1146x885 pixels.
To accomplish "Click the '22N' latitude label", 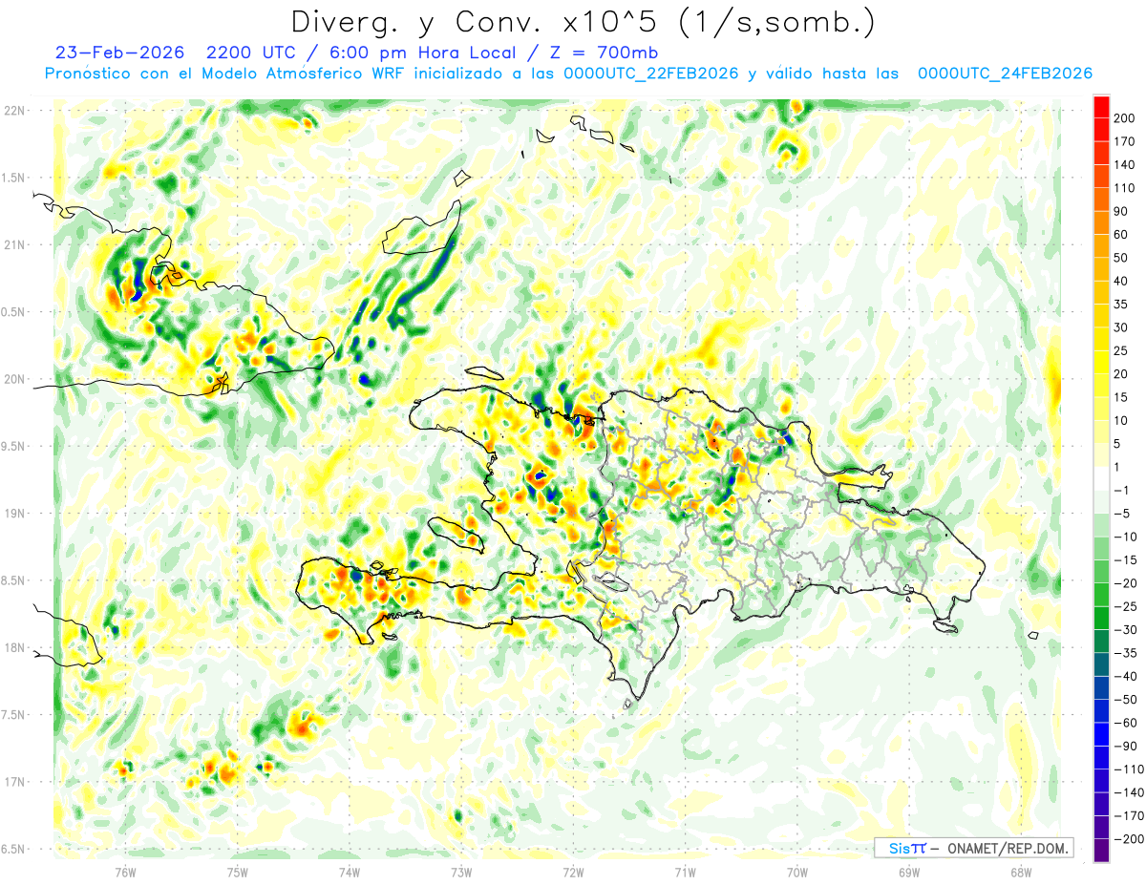I will (12, 111).
